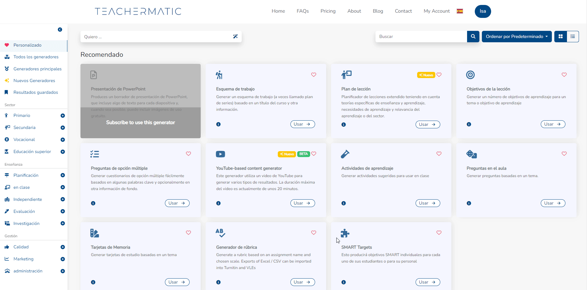
Task: Select the YouTube-based content generator video icon
Action: (220, 154)
